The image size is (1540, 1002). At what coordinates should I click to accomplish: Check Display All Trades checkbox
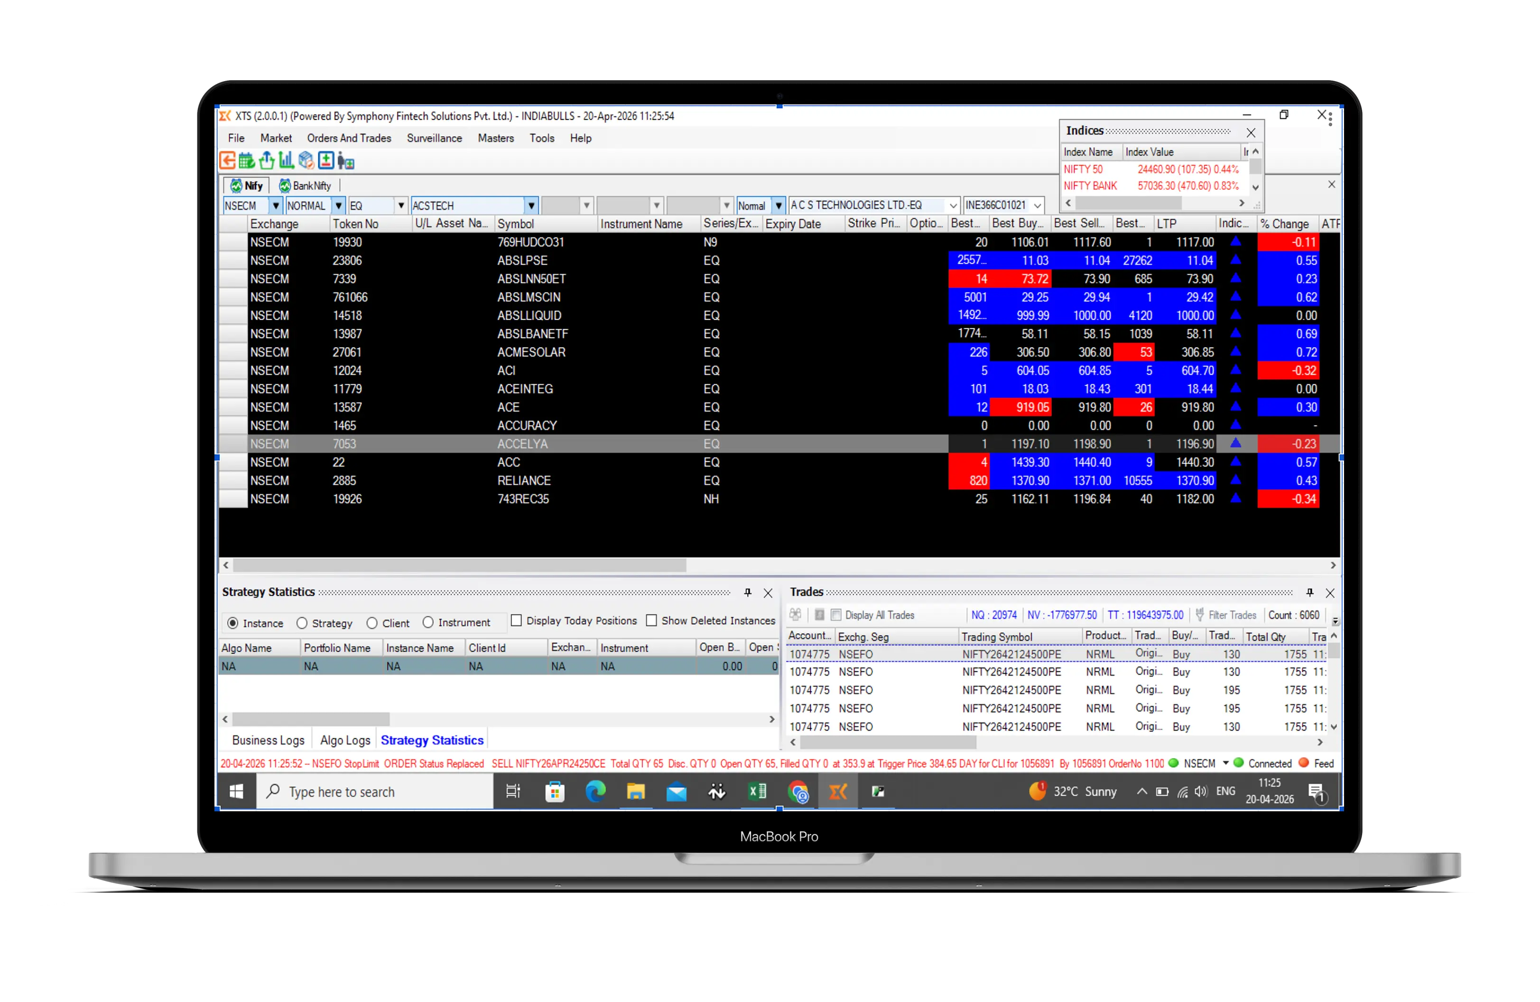pyautogui.click(x=836, y=614)
